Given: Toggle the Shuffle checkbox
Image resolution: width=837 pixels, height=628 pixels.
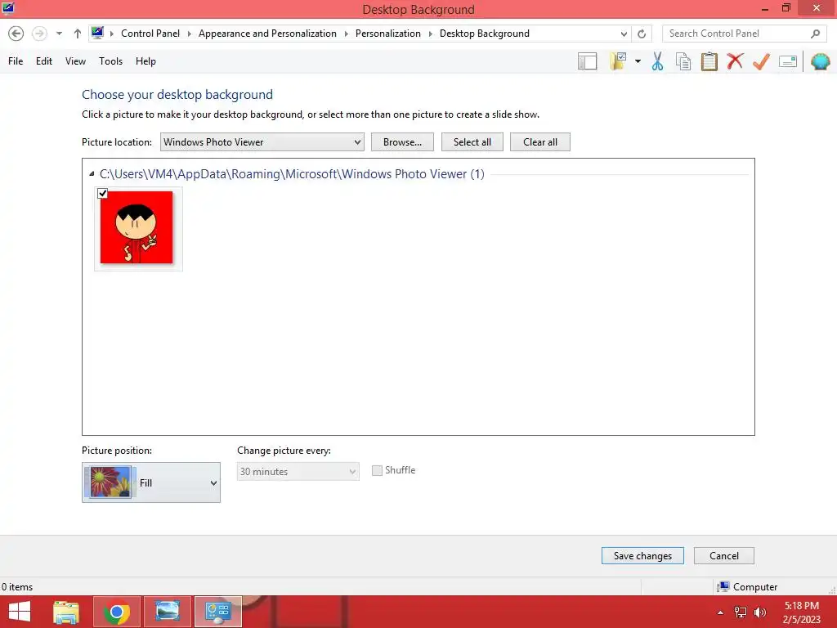Looking at the screenshot, I should tap(377, 470).
